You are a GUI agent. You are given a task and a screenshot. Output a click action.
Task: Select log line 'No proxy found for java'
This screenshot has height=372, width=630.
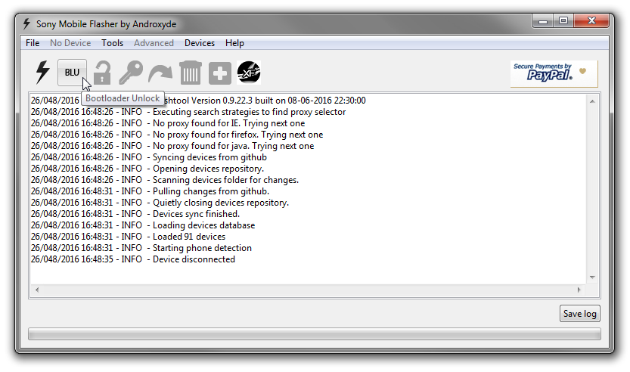[x=172, y=146]
